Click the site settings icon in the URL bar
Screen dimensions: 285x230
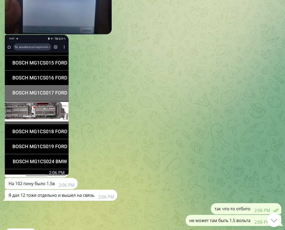(x=16, y=47)
